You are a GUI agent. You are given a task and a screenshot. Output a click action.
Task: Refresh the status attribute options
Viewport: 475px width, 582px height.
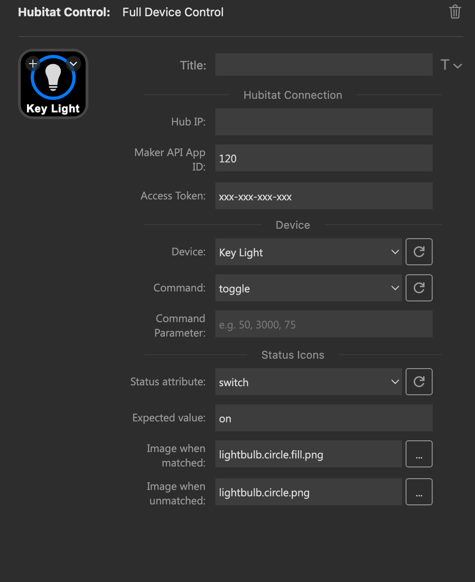pyautogui.click(x=419, y=382)
